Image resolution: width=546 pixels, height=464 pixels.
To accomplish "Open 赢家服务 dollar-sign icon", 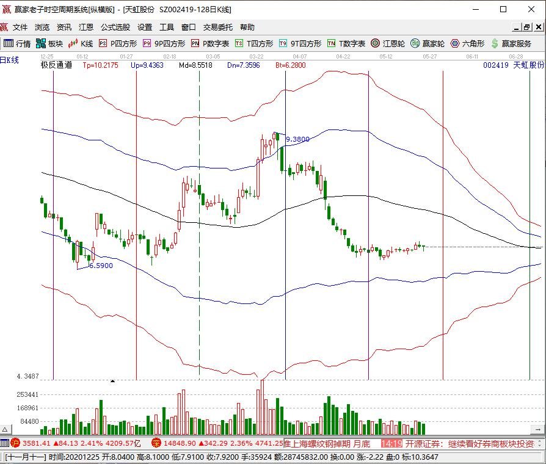I will (511, 43).
